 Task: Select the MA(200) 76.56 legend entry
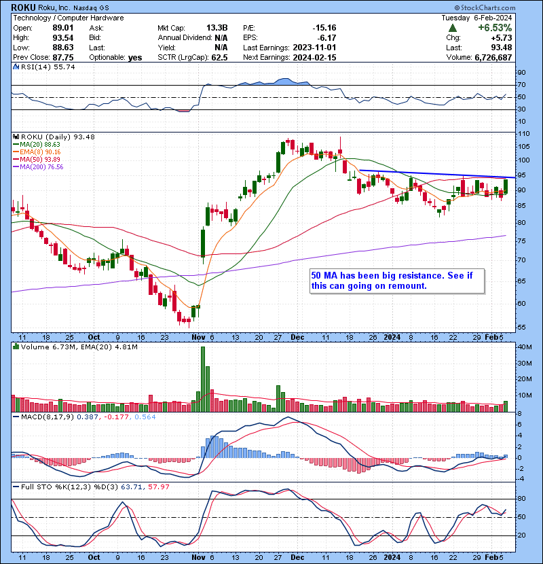(x=38, y=167)
